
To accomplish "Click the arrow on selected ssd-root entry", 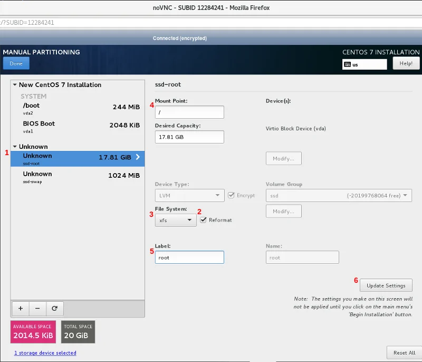I will (138, 157).
